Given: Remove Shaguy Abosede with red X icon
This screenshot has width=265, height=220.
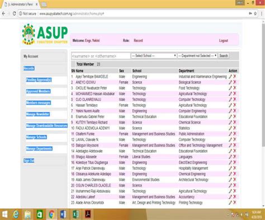Looking at the screenshot, I should [235, 157].
